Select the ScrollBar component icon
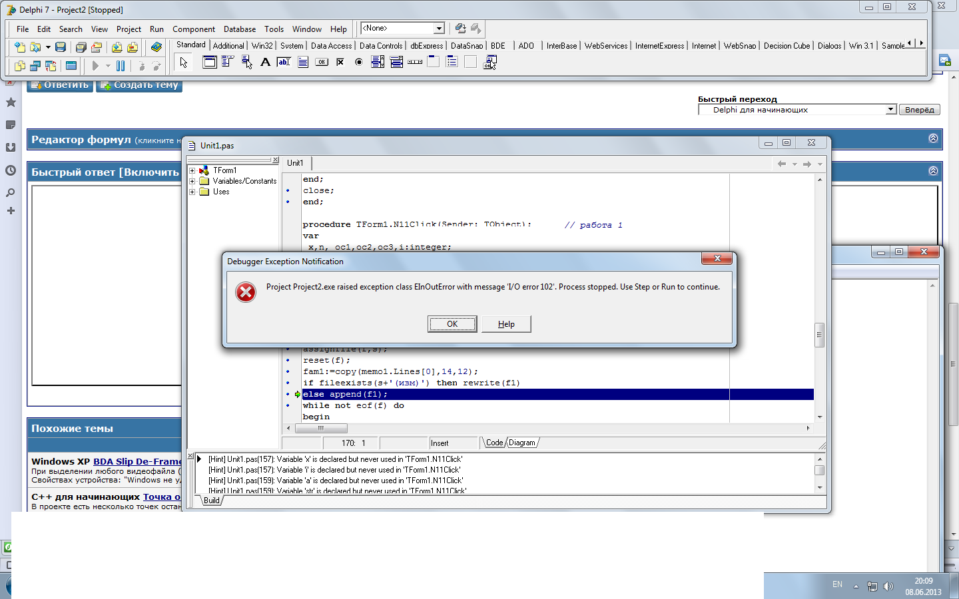Screen dimensions: 959x599 (x=415, y=62)
